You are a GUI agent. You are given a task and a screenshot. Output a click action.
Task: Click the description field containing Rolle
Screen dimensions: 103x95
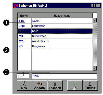coord(65,76)
